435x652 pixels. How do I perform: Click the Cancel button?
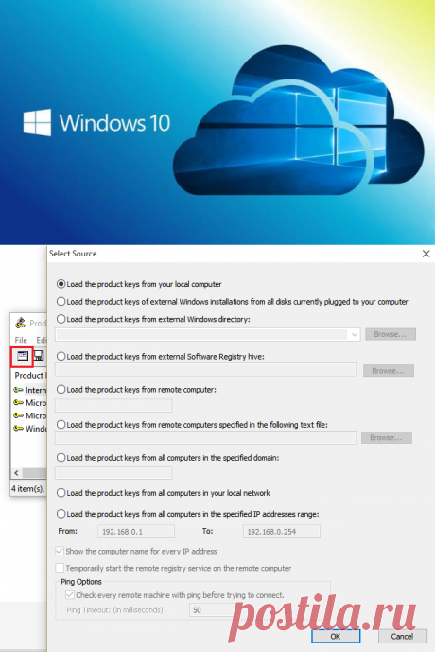pyautogui.click(x=402, y=636)
